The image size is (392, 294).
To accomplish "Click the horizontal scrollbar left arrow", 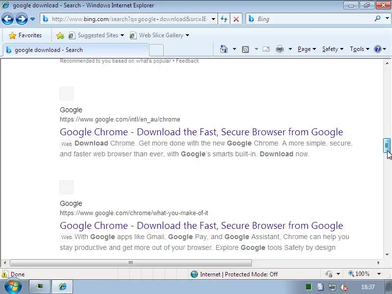I will coord(4,263).
